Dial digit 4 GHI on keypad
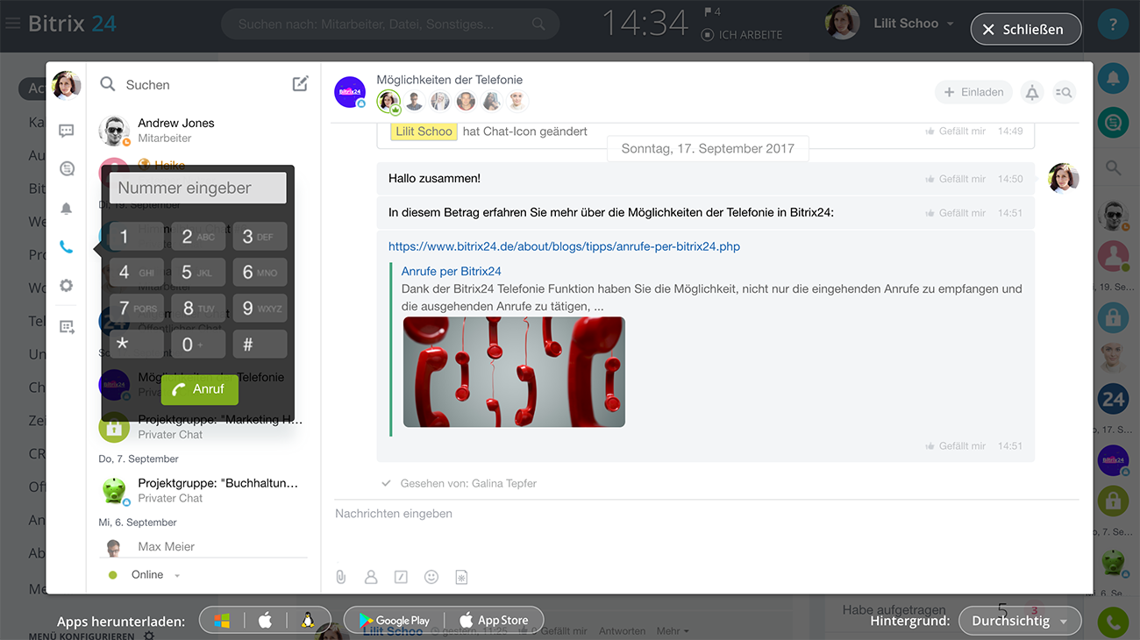 [x=137, y=273]
